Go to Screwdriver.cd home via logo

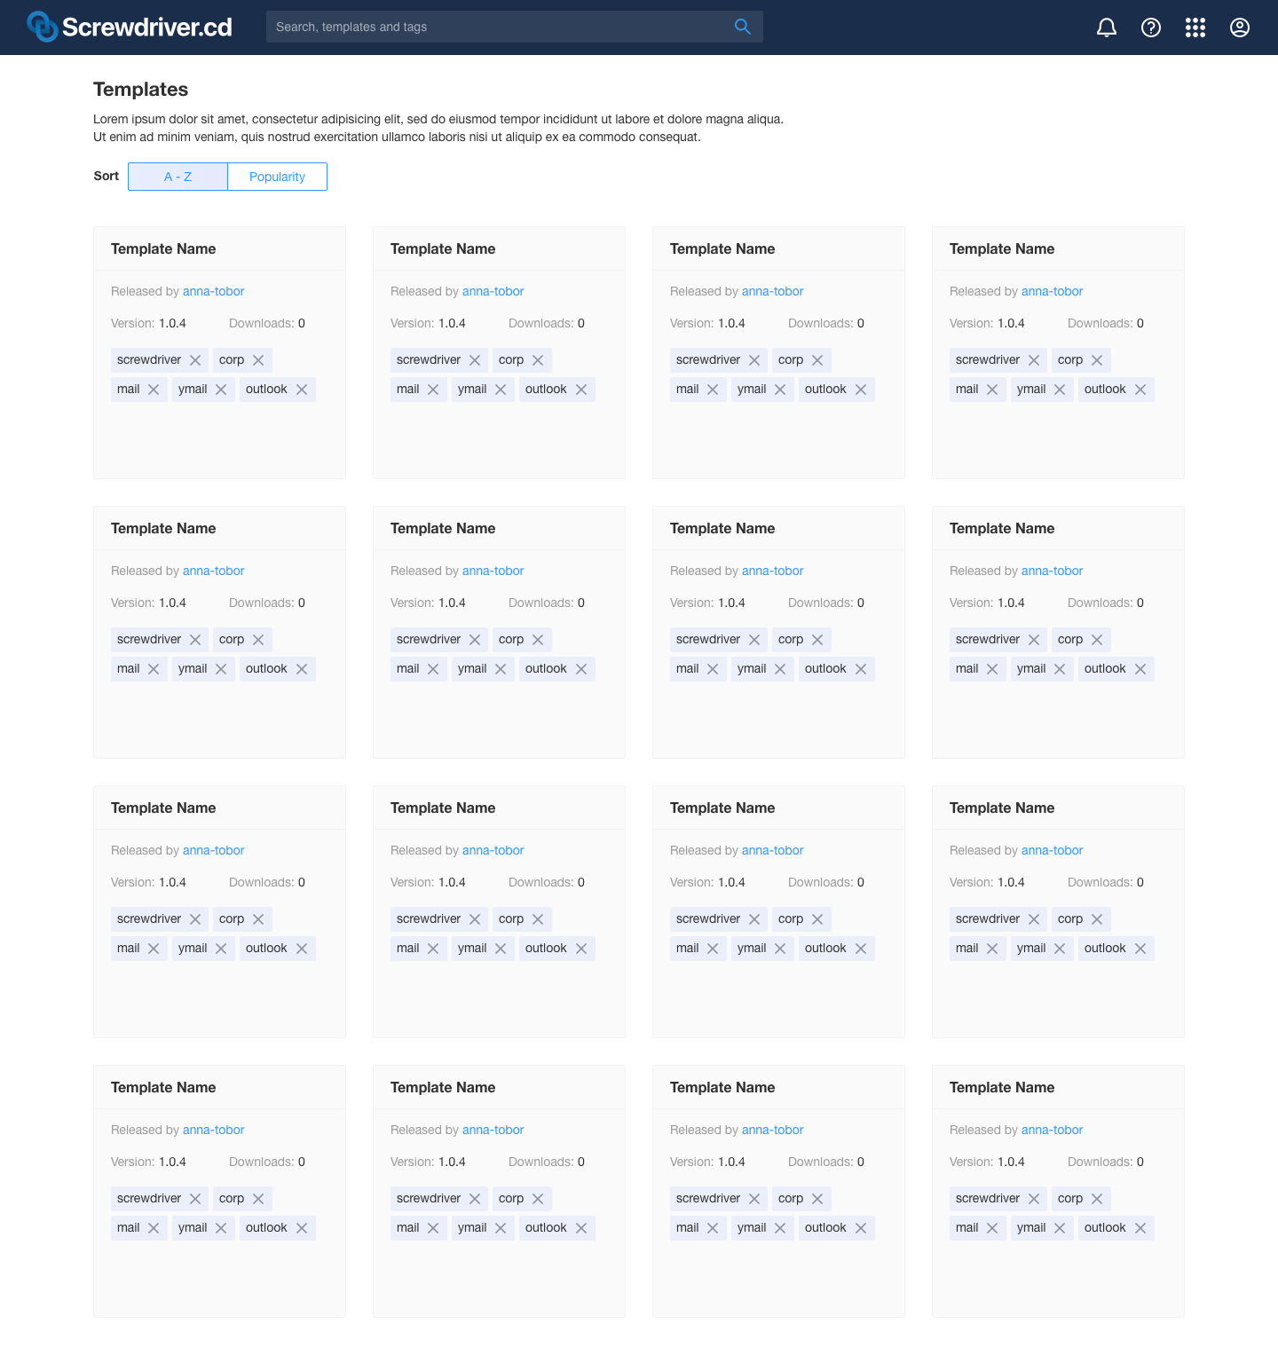pyautogui.click(x=130, y=27)
